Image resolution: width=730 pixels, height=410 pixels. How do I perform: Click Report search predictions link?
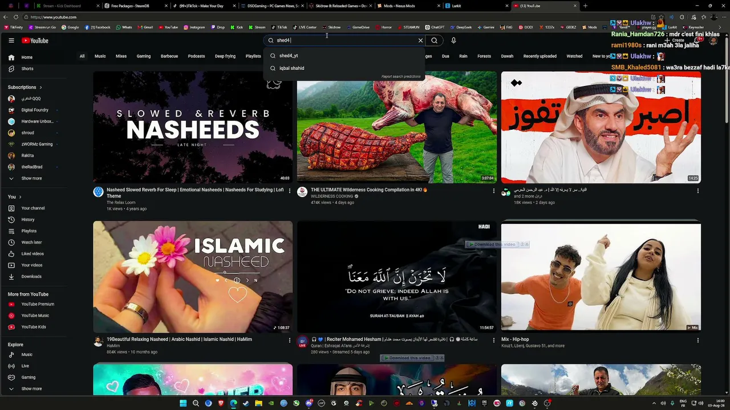click(x=401, y=77)
